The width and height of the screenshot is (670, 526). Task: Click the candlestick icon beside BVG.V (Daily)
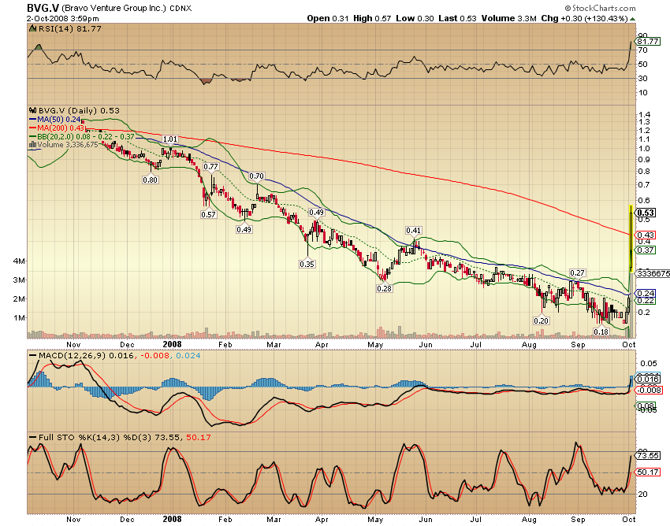click(x=32, y=110)
